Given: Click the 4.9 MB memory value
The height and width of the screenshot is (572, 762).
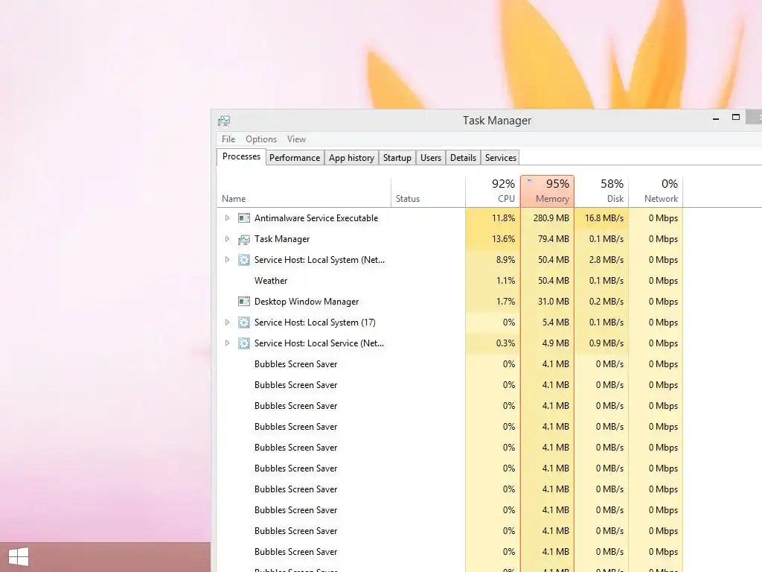Looking at the screenshot, I should [x=556, y=343].
